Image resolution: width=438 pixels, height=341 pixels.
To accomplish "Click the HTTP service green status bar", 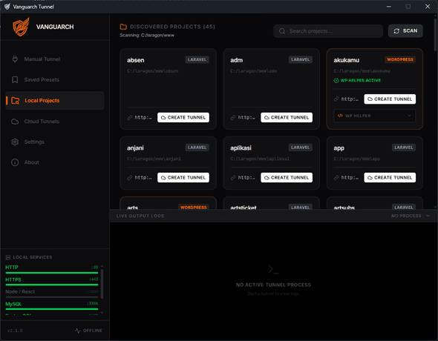I will point(52,273).
